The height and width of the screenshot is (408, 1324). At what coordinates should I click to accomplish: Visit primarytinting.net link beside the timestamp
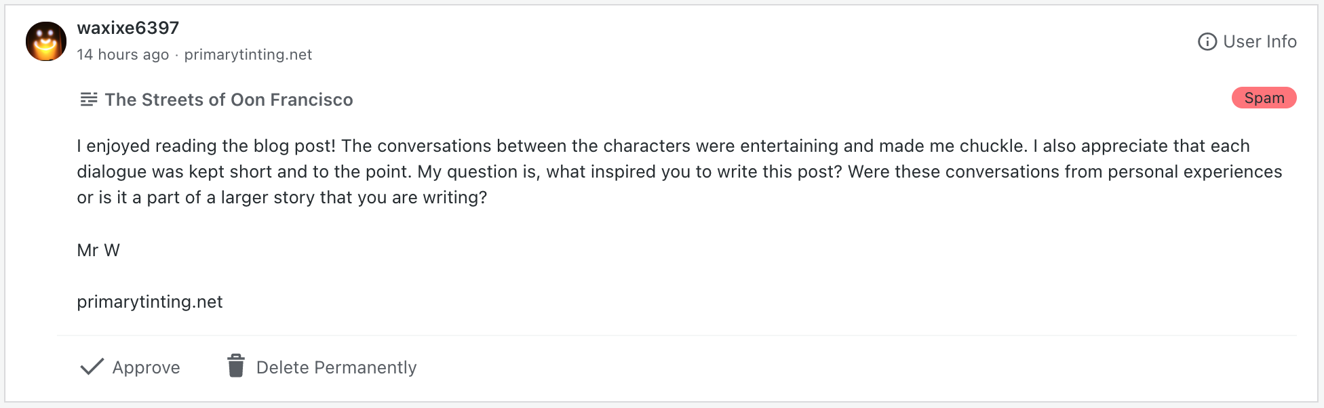(248, 55)
